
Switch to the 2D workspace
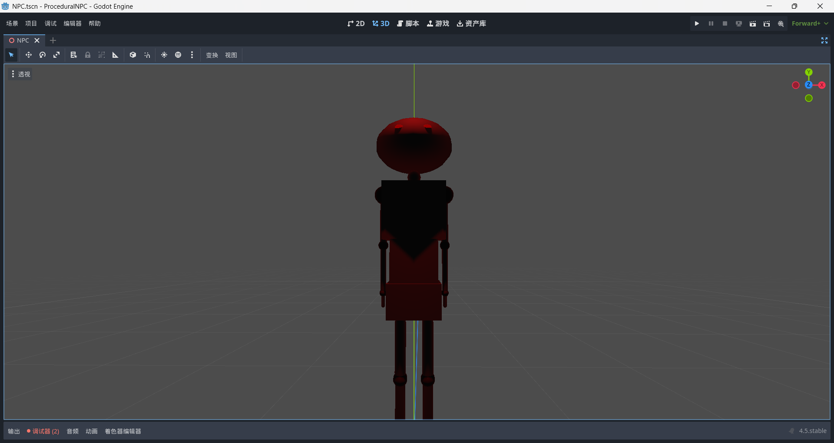coord(356,23)
